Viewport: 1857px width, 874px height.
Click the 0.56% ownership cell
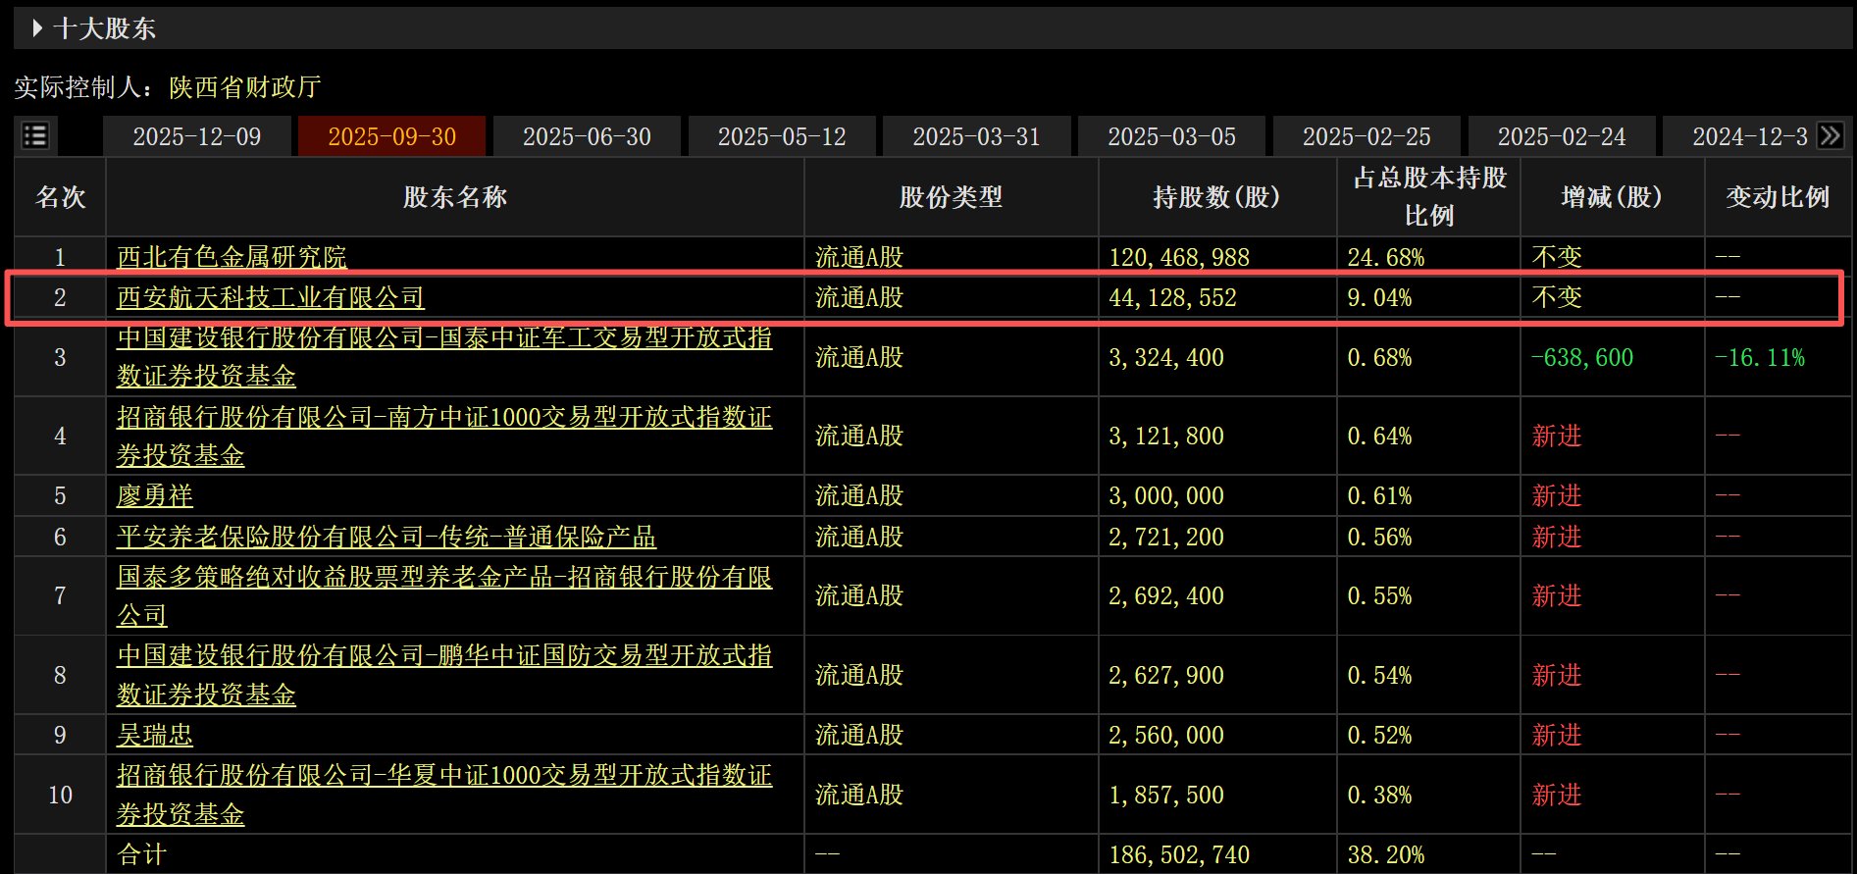pyautogui.click(x=1379, y=537)
